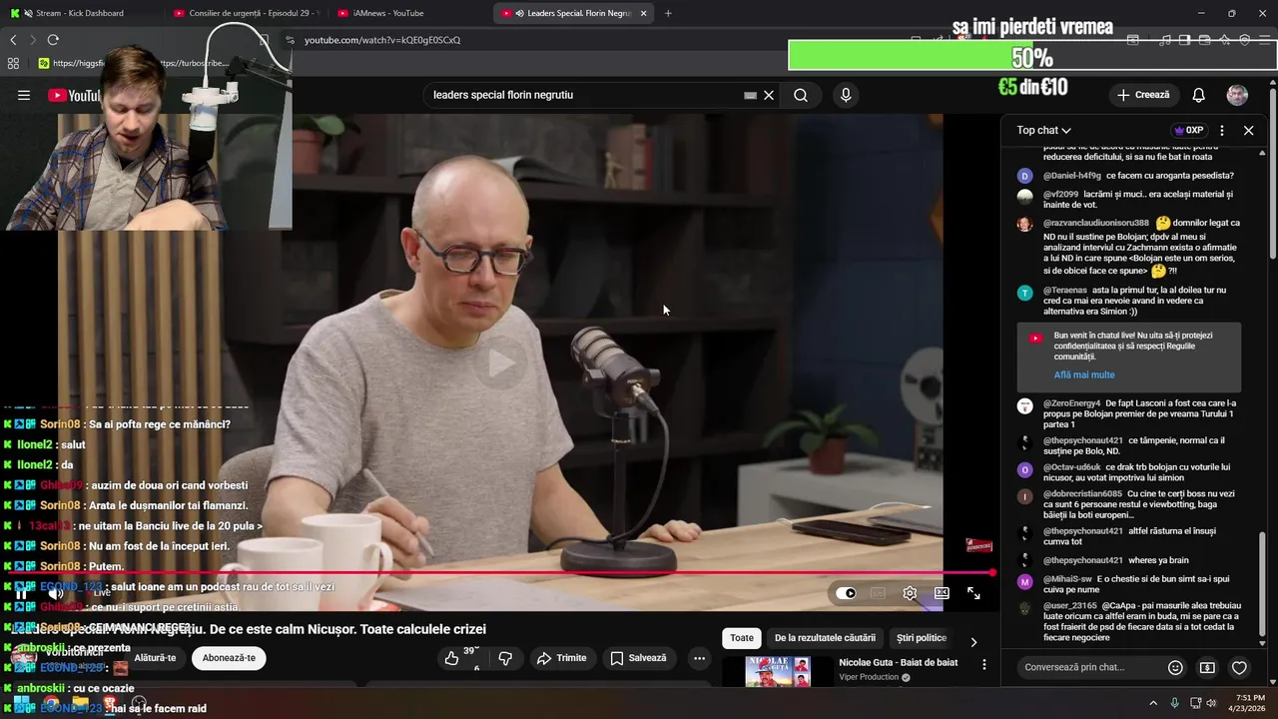Open the YouTube hamburger guide menu
Screen dimensions: 1278x719
click(24, 95)
